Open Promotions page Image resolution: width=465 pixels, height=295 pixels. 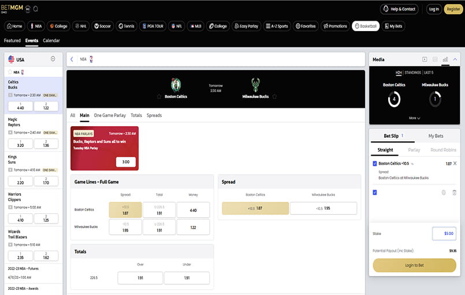pos(335,26)
